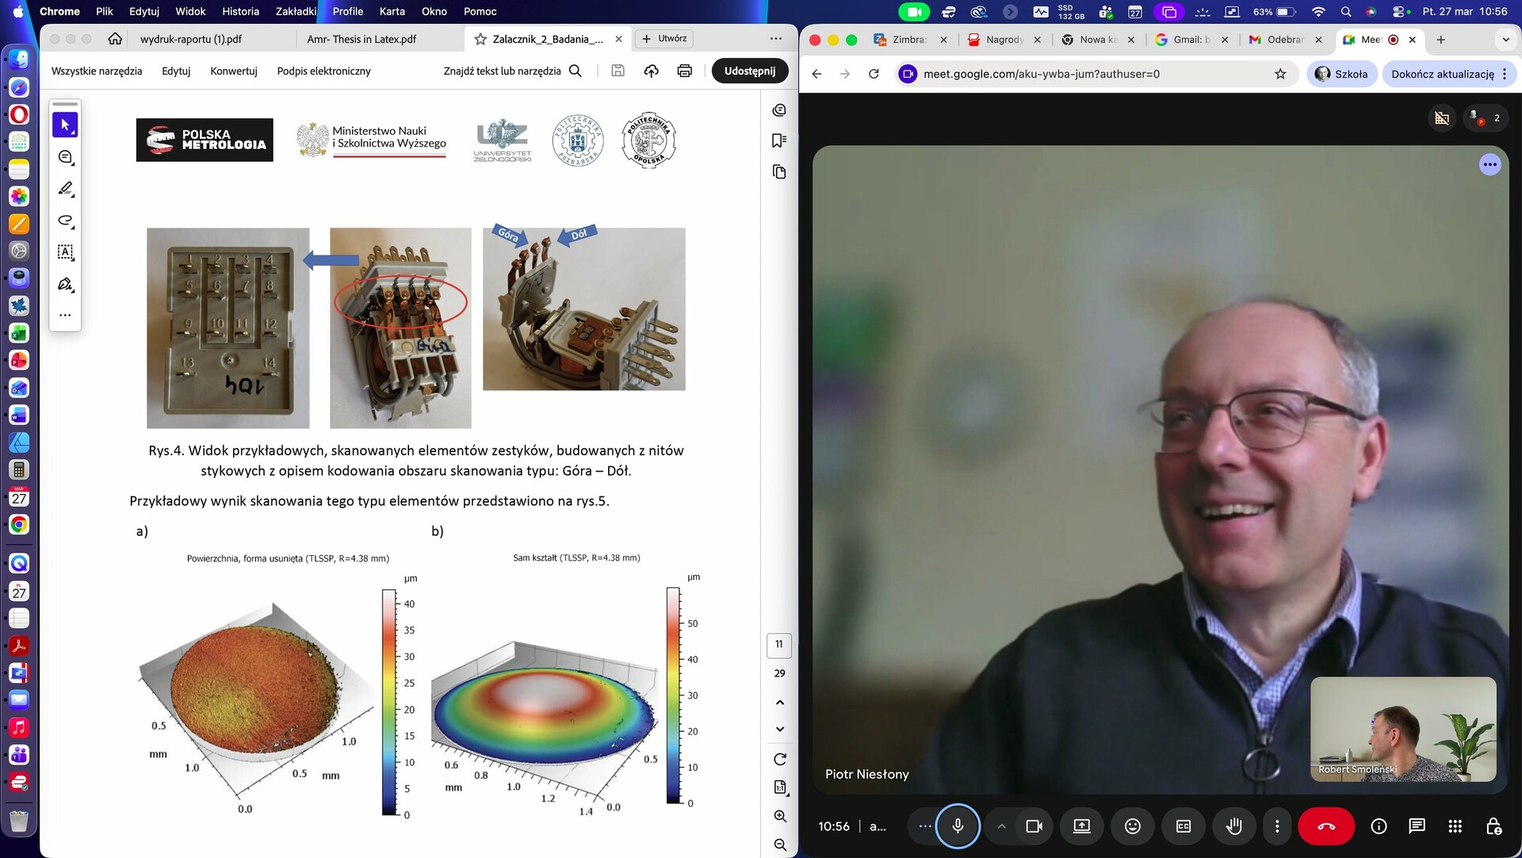Select the freehand draw lasso tool
The width and height of the screenshot is (1522, 858).
[65, 220]
